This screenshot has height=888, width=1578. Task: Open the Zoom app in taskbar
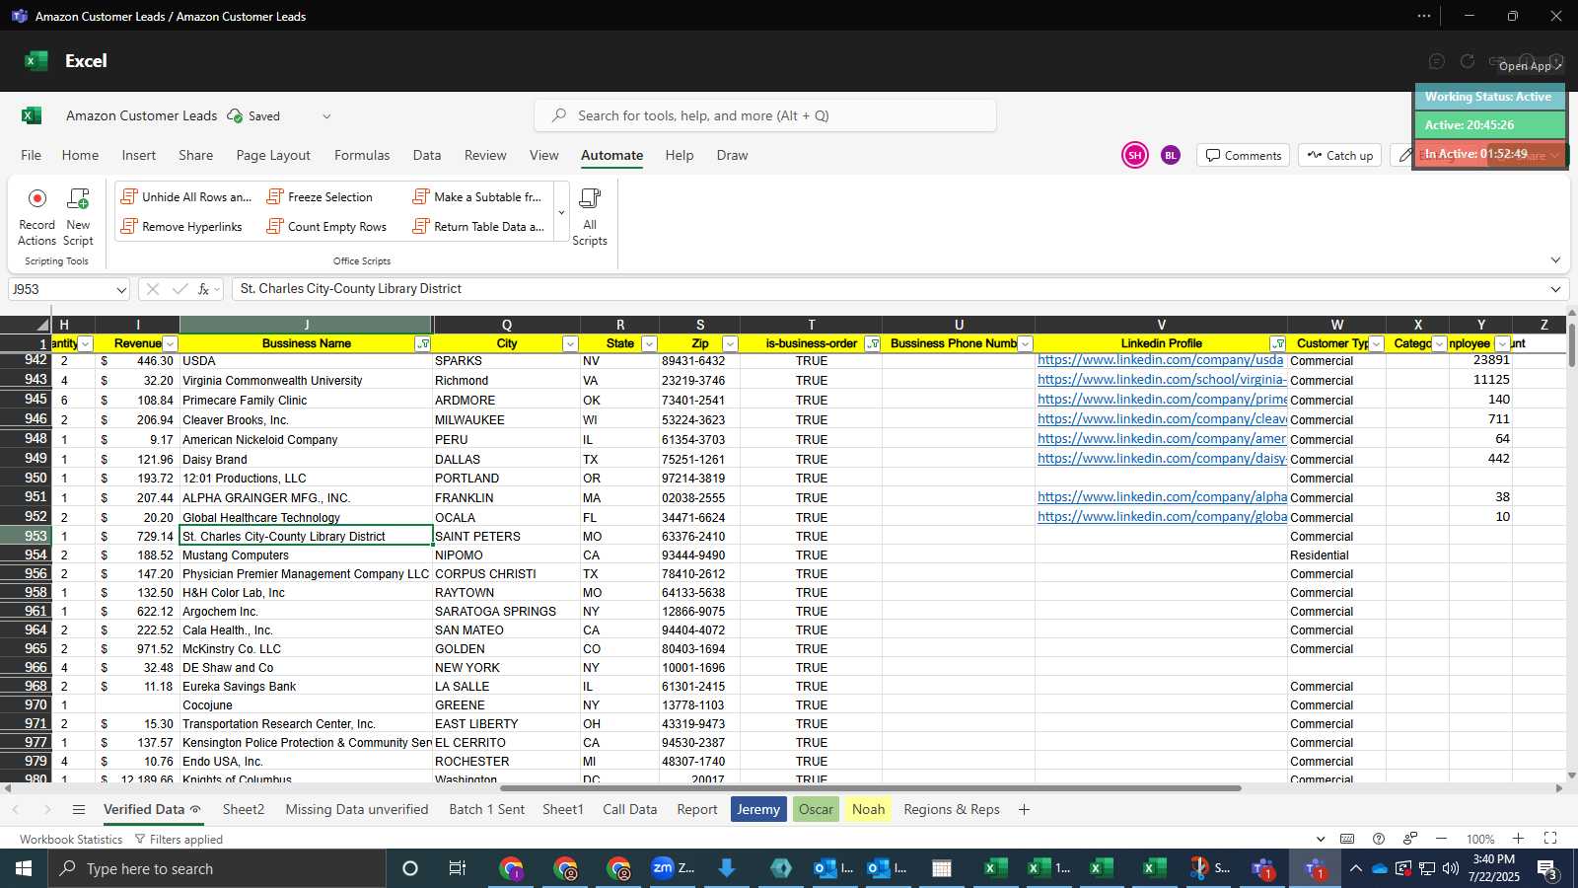click(x=673, y=868)
